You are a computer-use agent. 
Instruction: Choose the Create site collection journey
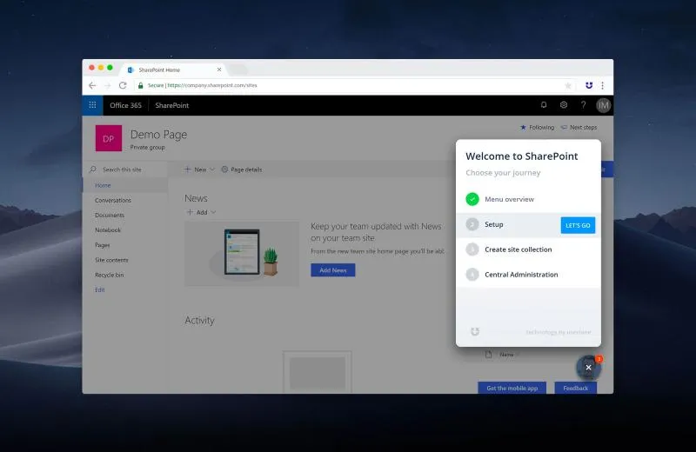click(528, 249)
